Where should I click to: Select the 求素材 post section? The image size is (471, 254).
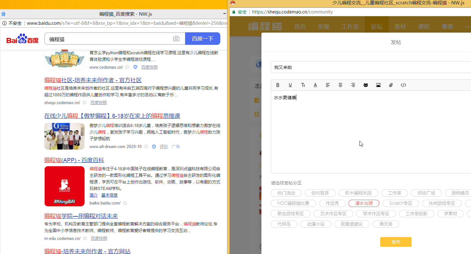click(x=451, y=214)
